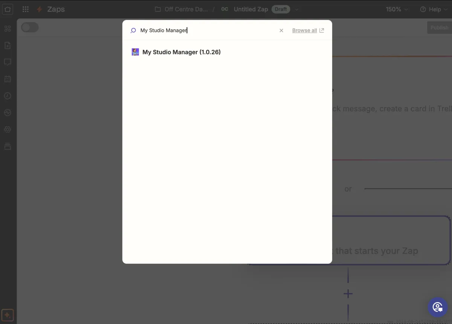Viewport: 452px width, 324px height.
Task: Click the Publish button
Action: pyautogui.click(x=439, y=28)
